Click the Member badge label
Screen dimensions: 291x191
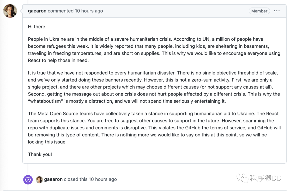click(x=259, y=11)
